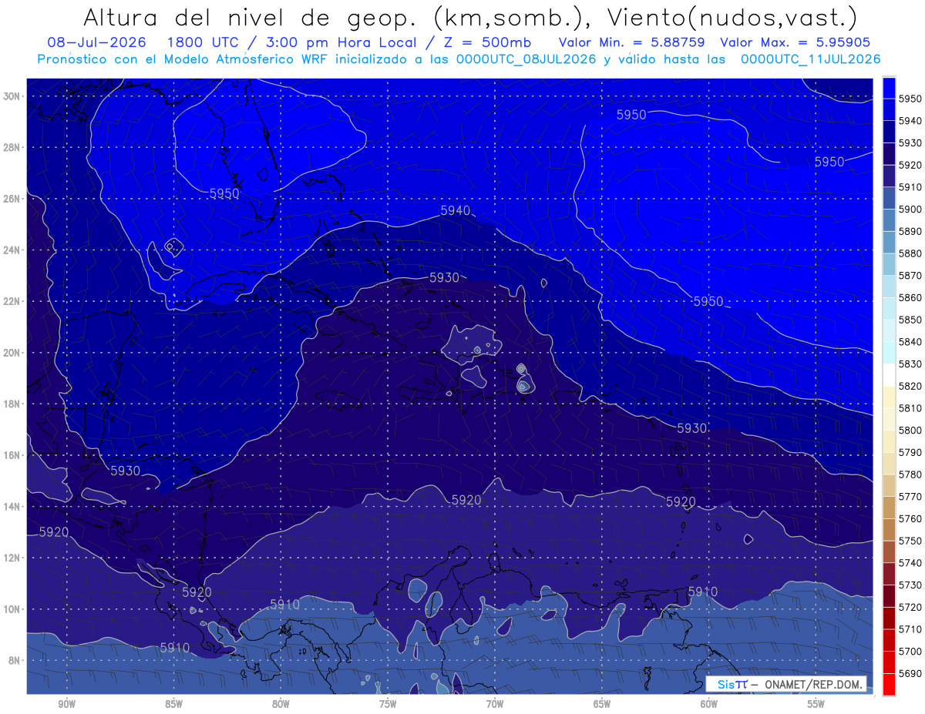Click the 26N latitude axis label
The image size is (925, 714).
[x=13, y=199]
